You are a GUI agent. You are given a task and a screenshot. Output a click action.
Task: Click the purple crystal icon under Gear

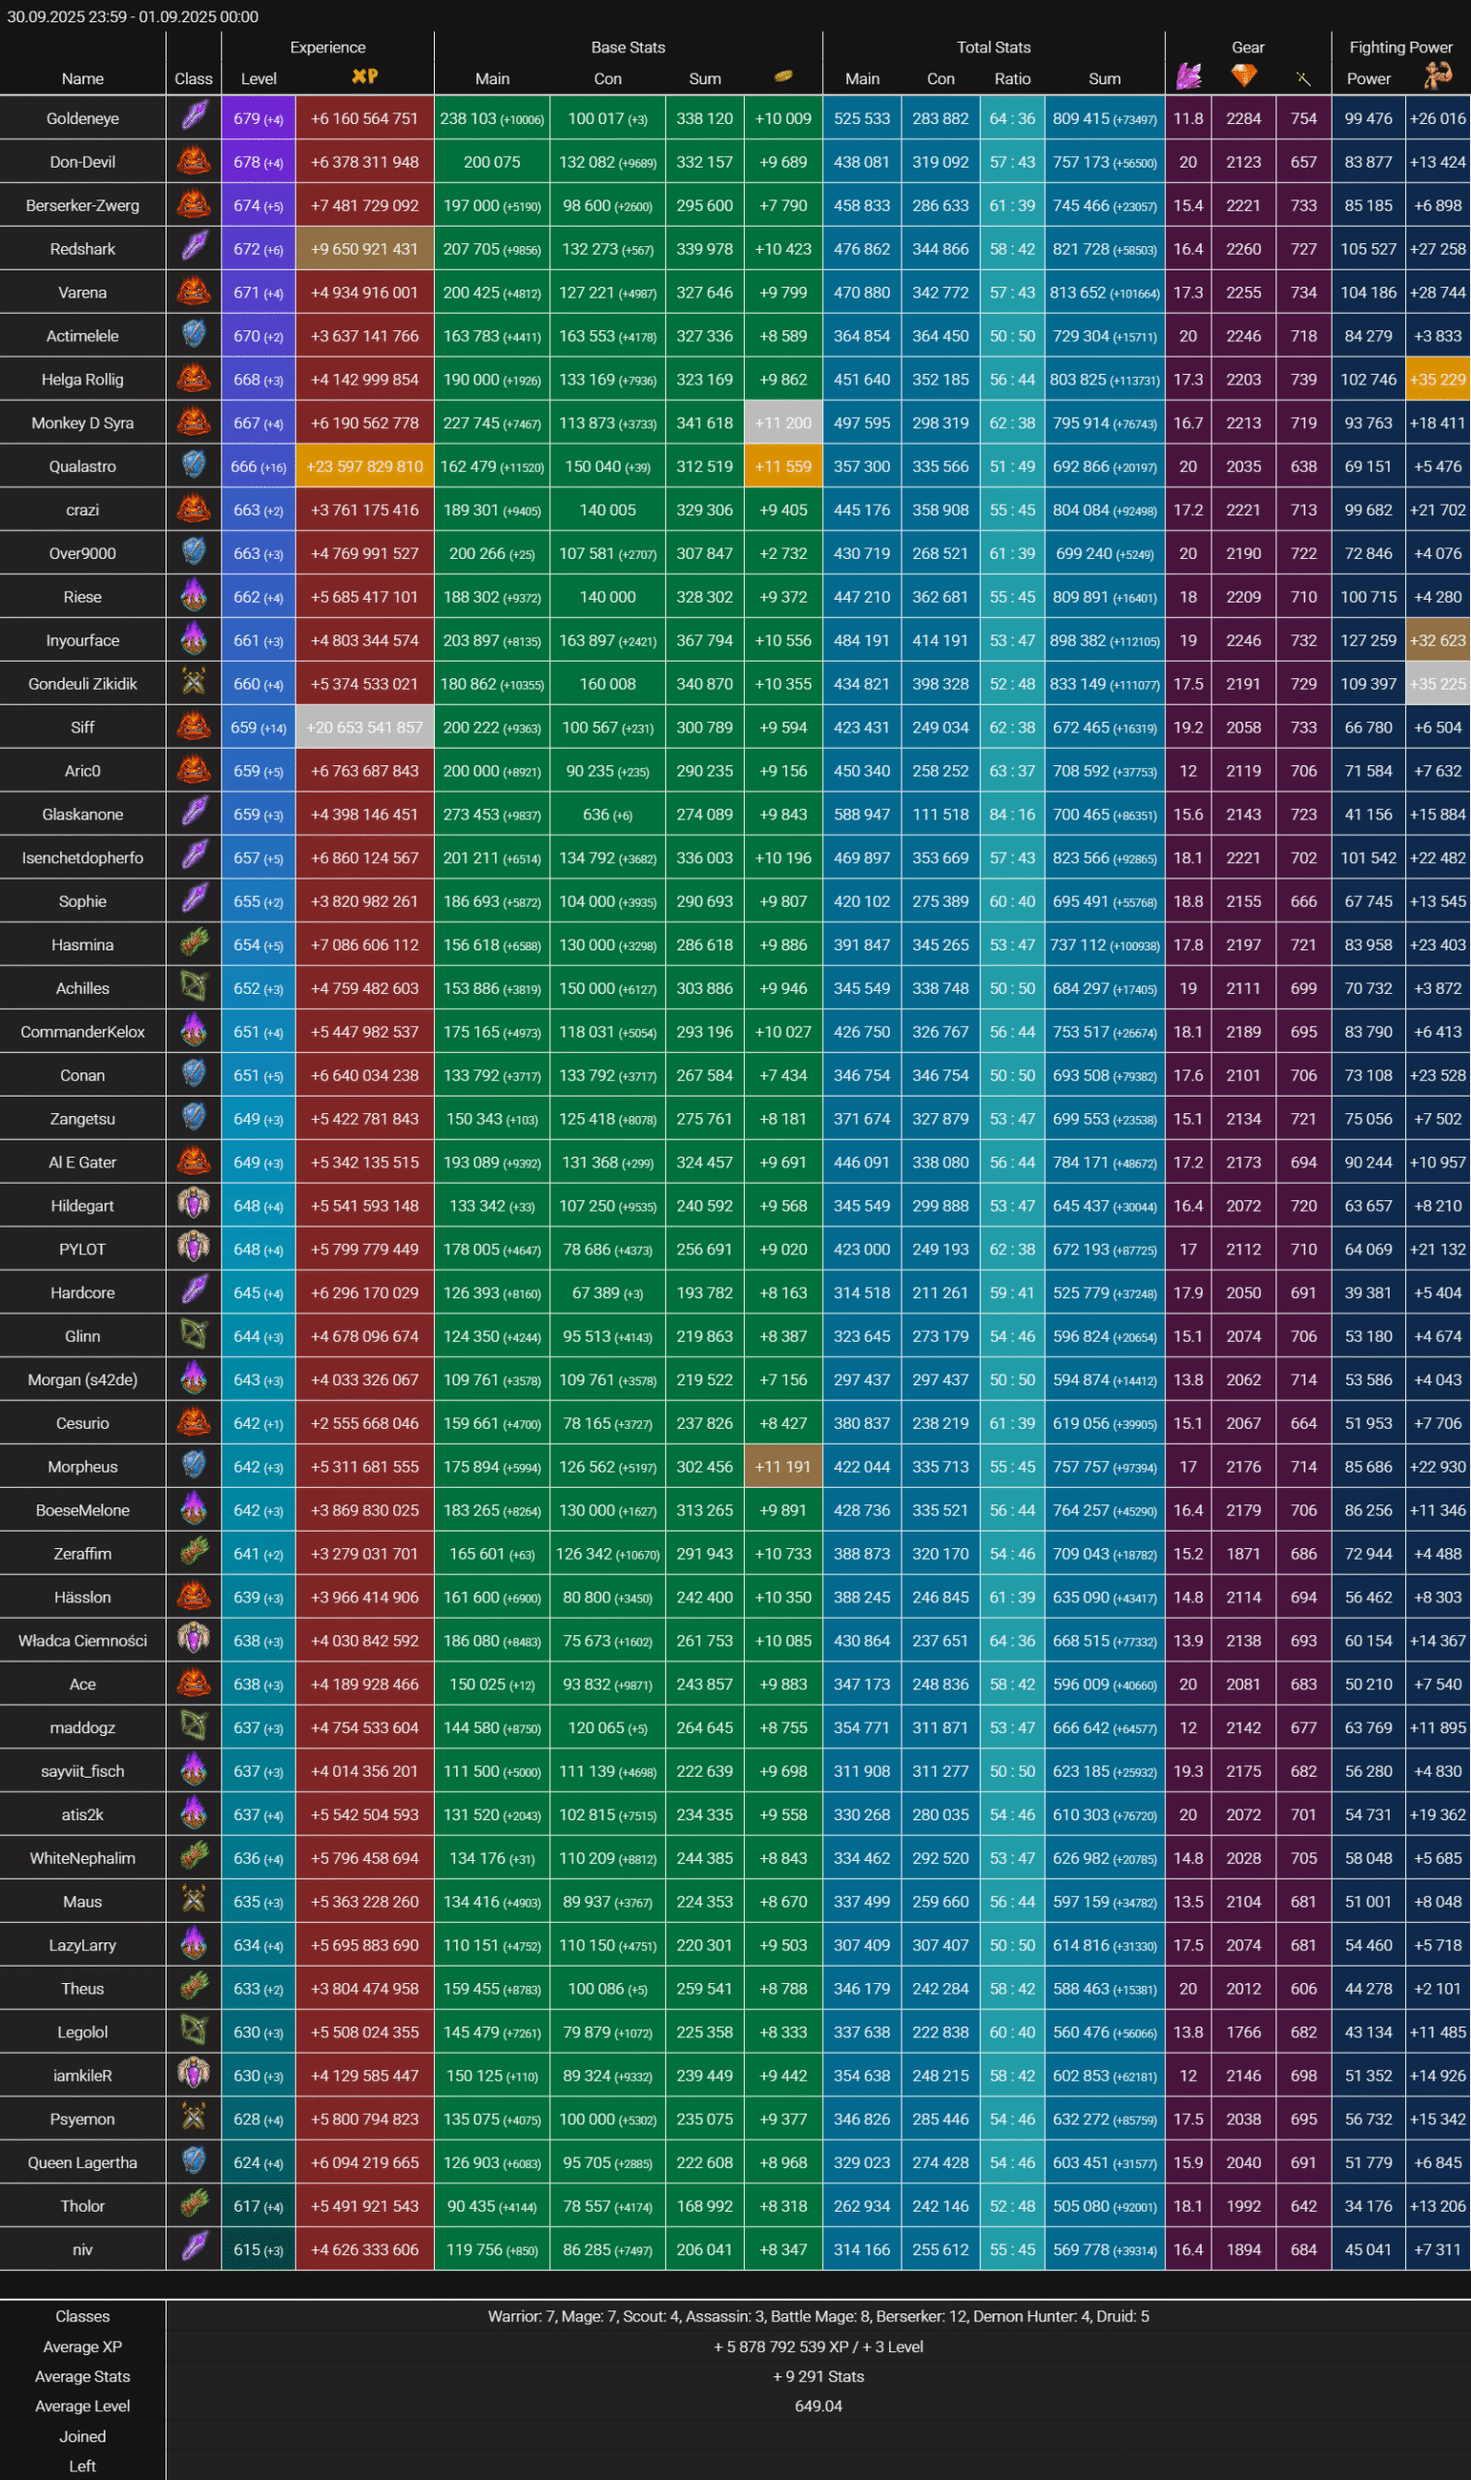pos(1187,77)
